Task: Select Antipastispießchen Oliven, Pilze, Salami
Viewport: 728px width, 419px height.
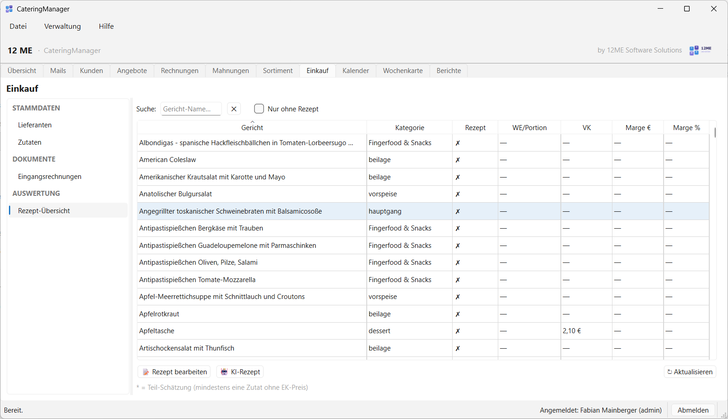Action: tap(423, 262)
